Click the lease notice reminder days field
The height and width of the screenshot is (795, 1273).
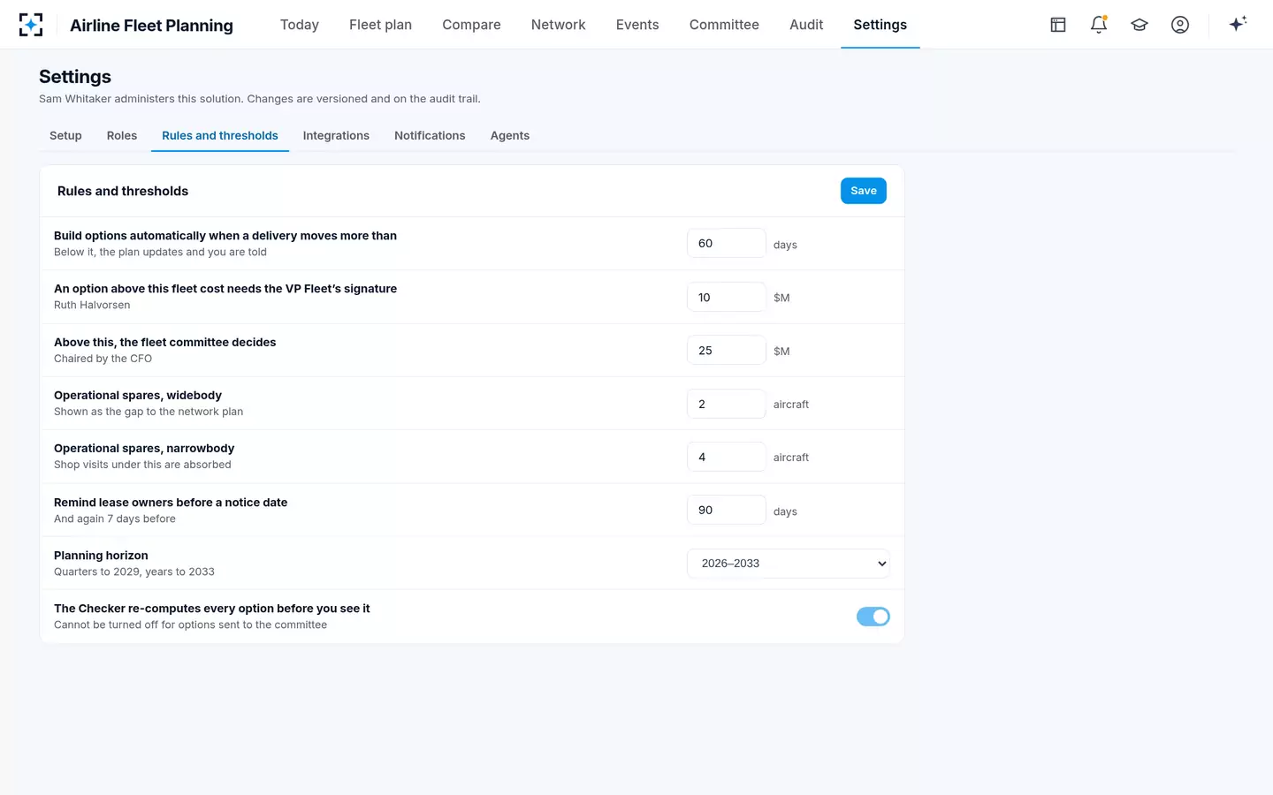click(727, 510)
